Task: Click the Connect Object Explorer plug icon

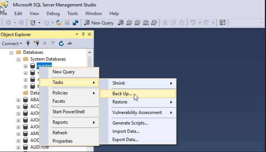Action: (x=28, y=43)
